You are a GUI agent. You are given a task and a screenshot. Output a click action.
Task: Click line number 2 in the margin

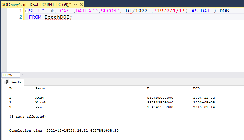coord(21,17)
